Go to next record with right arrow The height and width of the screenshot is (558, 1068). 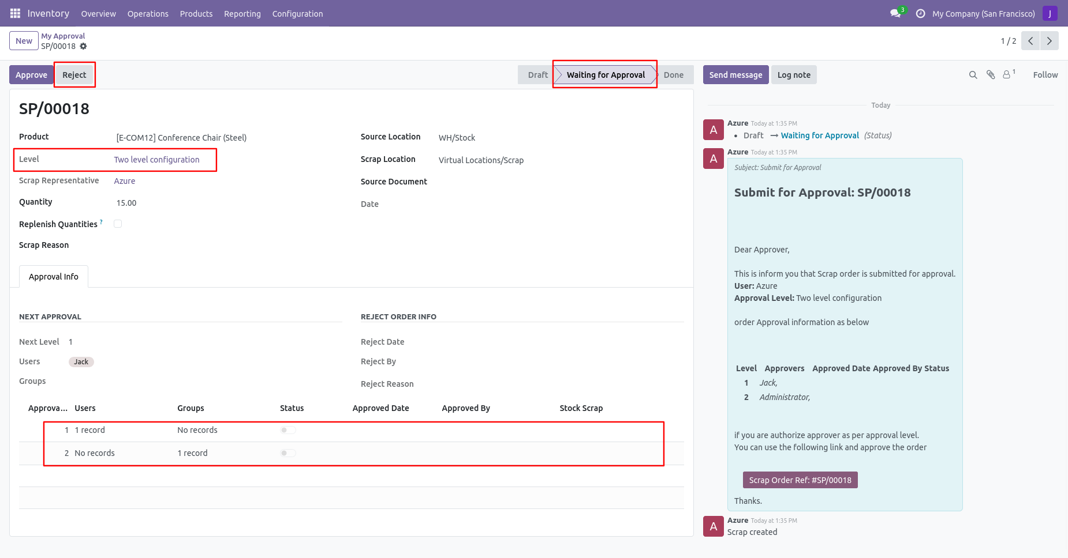pos(1049,41)
